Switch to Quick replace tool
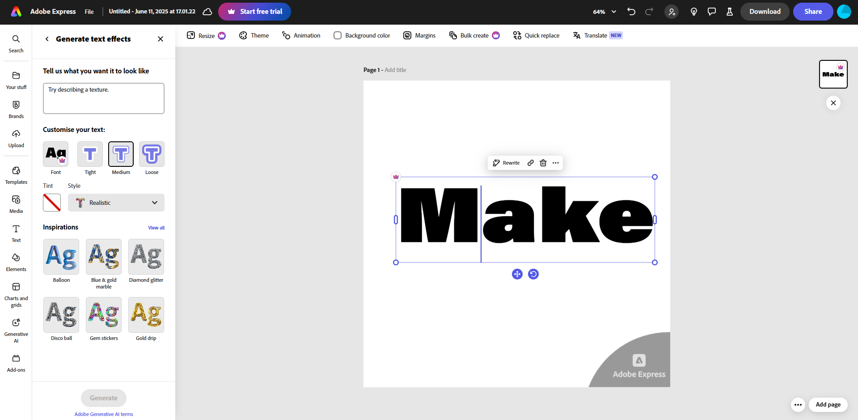The width and height of the screenshot is (858, 420). tap(536, 35)
